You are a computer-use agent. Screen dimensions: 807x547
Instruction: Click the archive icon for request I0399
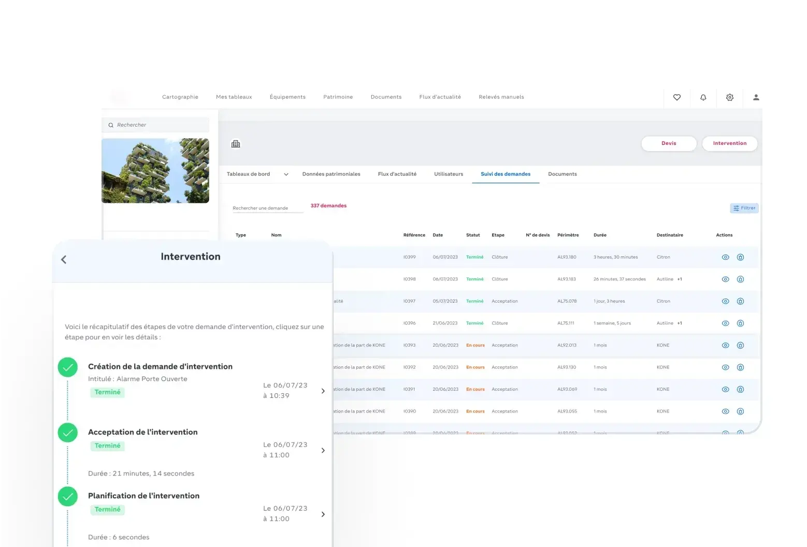(x=740, y=257)
